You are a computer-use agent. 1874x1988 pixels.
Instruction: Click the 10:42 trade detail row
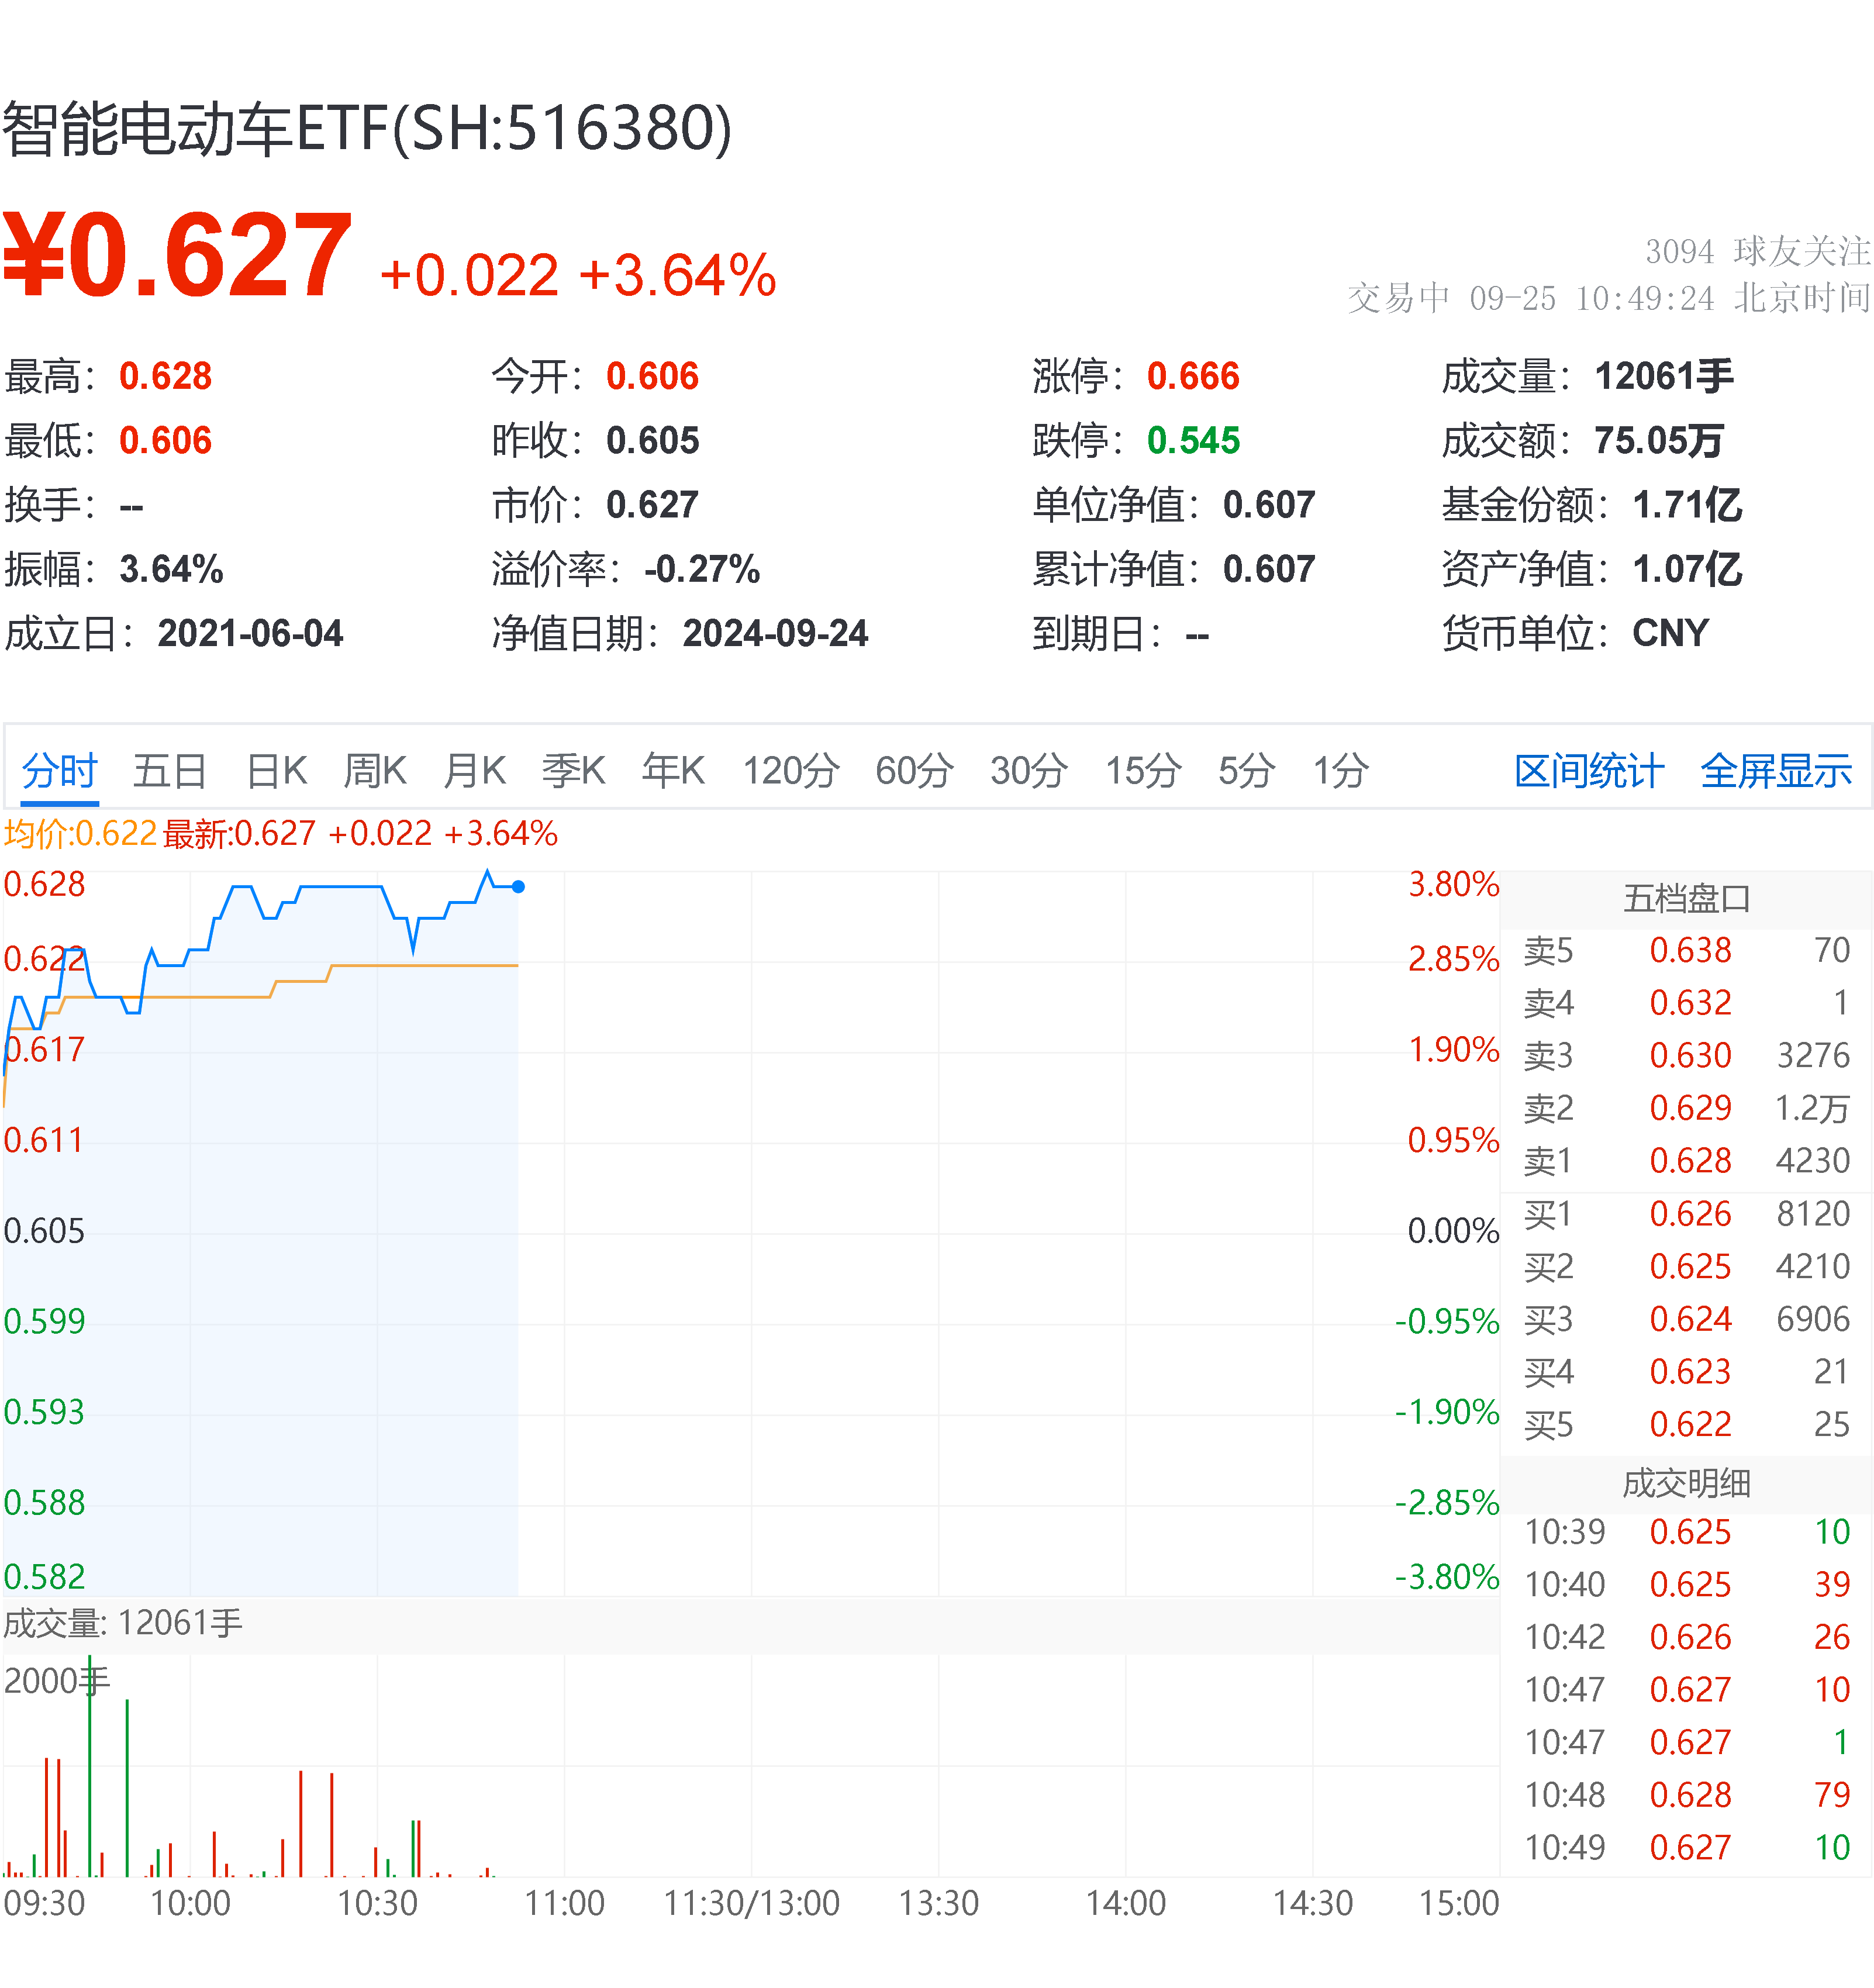coord(1686,1637)
